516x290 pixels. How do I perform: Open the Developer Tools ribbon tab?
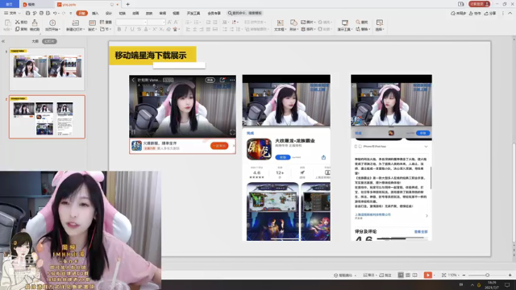pyautogui.click(x=193, y=13)
